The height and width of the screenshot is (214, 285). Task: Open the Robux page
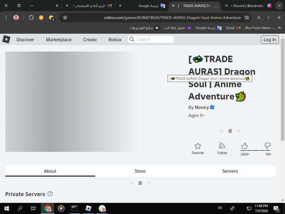(x=115, y=39)
